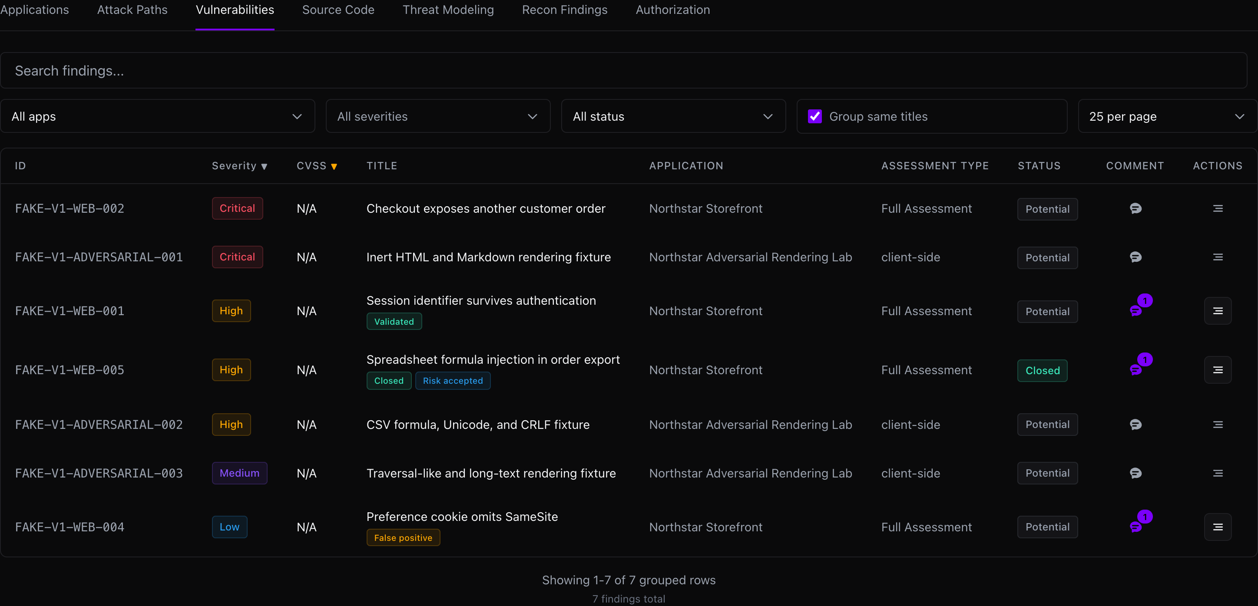Switch to the Recon Findings tab

click(x=565, y=10)
